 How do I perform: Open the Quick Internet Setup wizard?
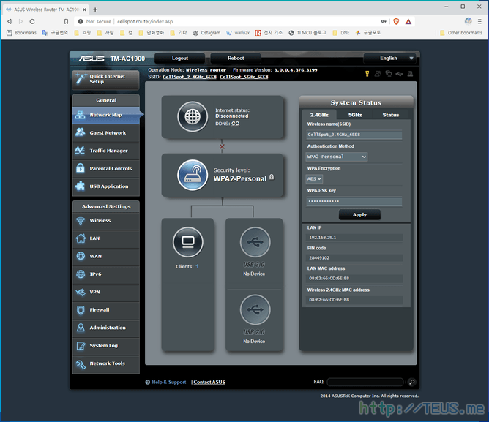pyautogui.click(x=105, y=79)
